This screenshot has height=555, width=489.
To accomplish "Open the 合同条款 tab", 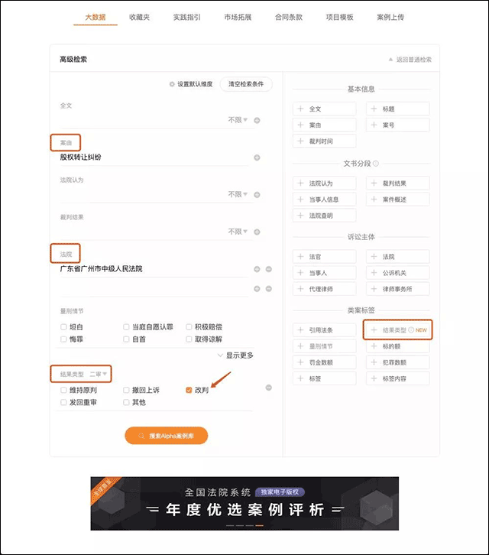I will (x=289, y=17).
